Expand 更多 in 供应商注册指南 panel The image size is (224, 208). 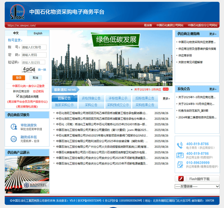[x=212, y=34]
